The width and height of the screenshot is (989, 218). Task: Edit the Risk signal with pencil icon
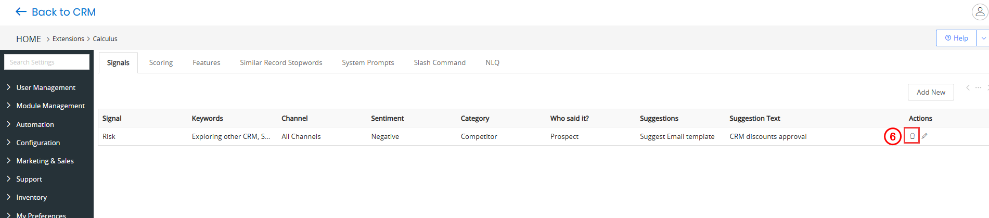924,136
